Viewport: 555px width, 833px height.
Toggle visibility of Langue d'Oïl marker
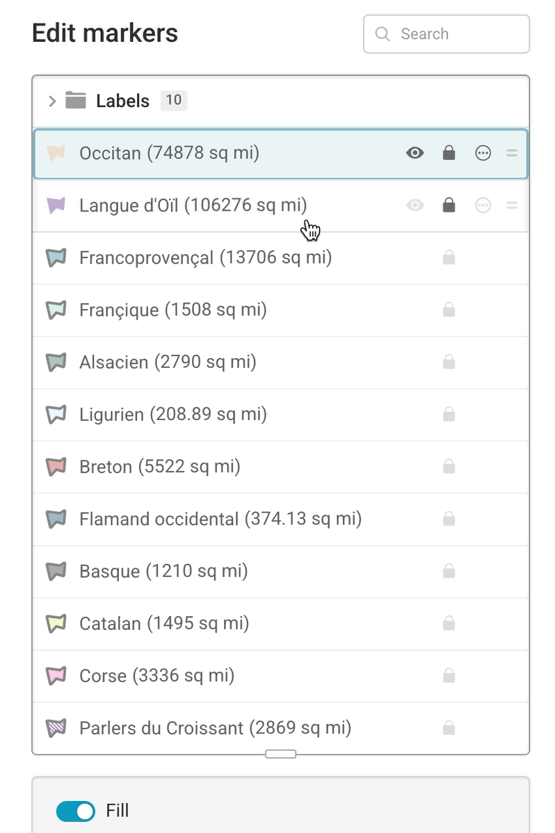click(x=415, y=205)
